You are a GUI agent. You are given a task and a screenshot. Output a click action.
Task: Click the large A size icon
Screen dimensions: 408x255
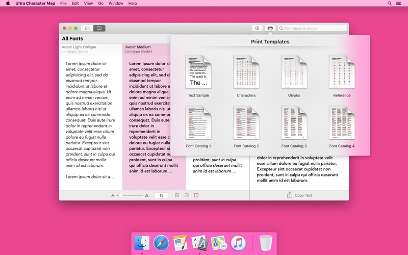[147, 195]
